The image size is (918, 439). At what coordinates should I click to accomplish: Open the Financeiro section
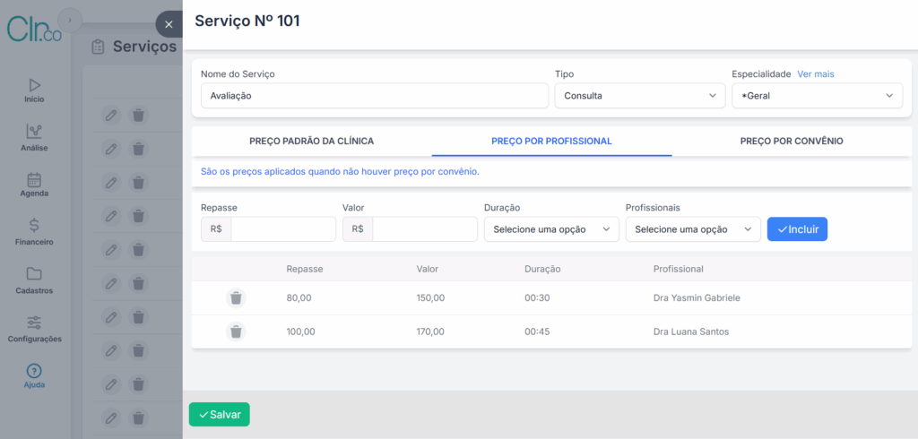coord(34,226)
